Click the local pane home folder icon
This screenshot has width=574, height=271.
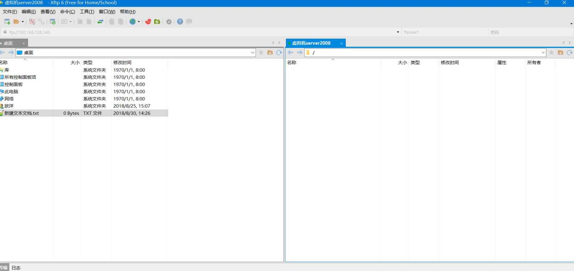[270, 53]
